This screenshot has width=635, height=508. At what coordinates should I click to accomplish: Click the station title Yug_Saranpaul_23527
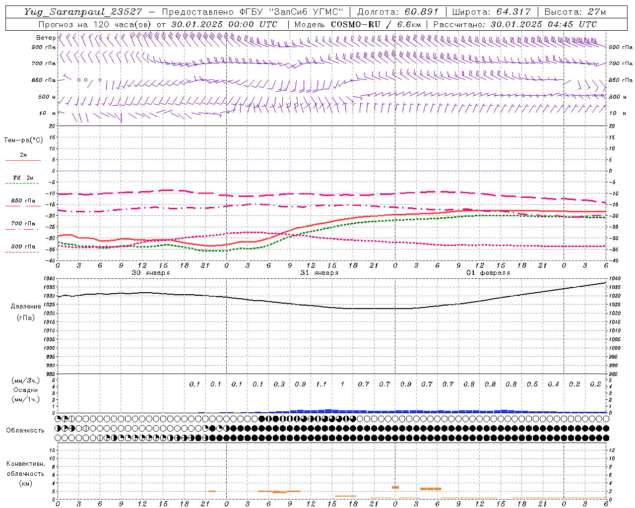(83, 12)
